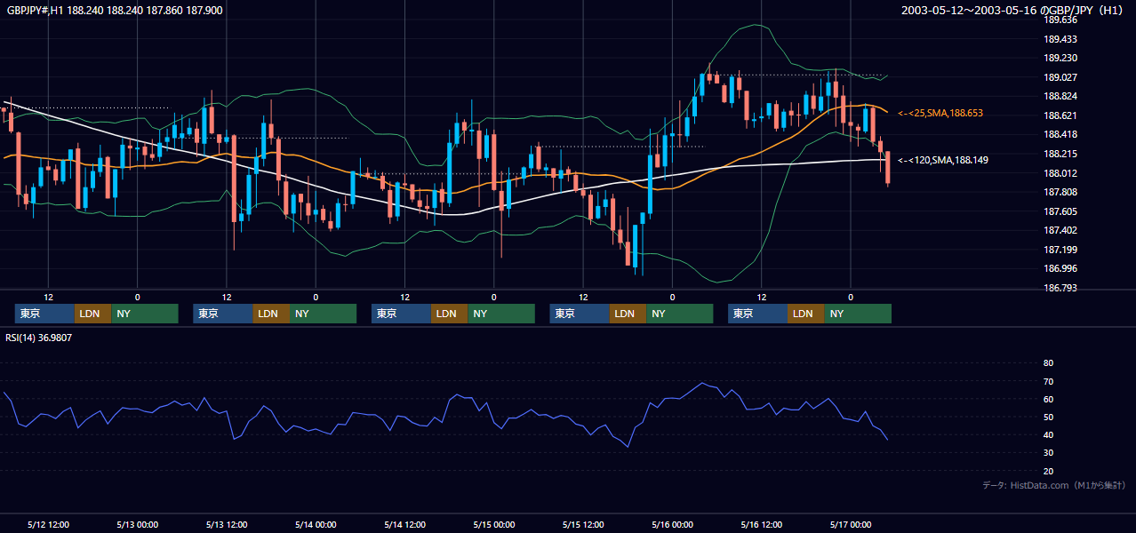Click price axis value 187.808

tap(1060, 192)
